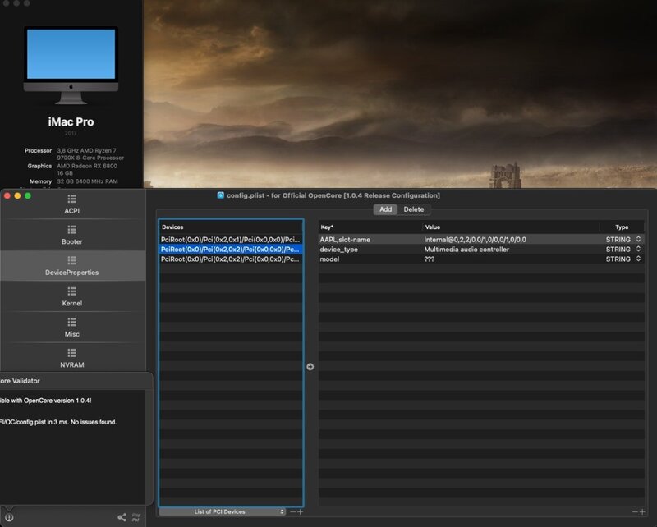Click the Devices column header

point(231,227)
